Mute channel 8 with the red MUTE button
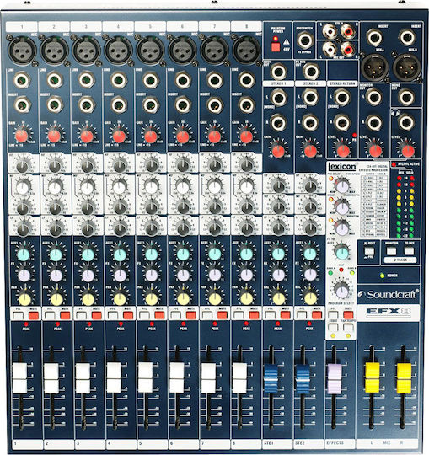 (x=254, y=315)
